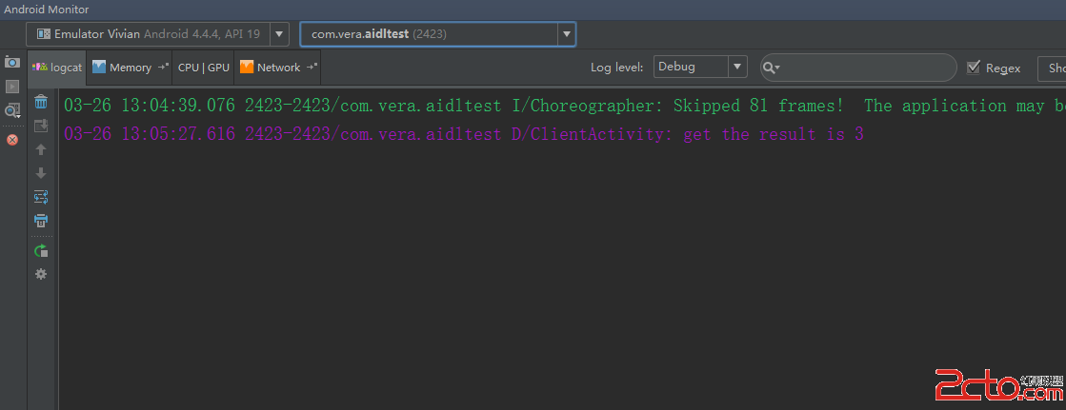Switch to the Network tab
Viewport: 1066px width, 410px height.
click(278, 68)
